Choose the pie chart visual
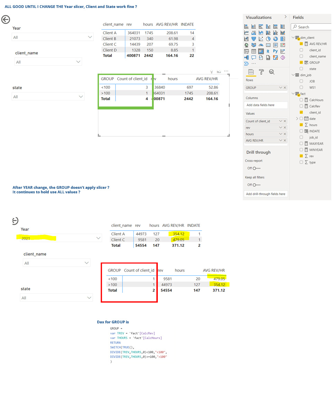 (x=268, y=39)
